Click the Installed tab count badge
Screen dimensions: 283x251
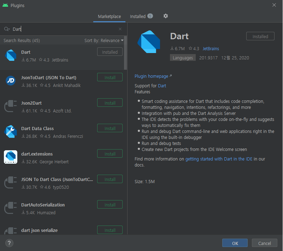(150, 16)
